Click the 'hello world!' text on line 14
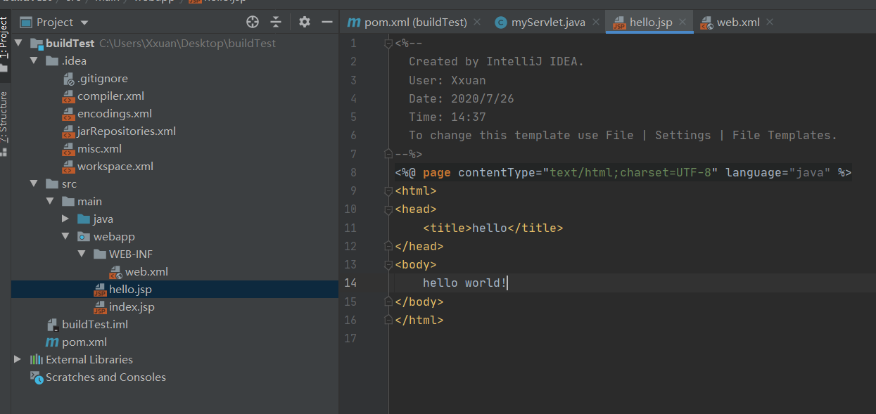Image resolution: width=876 pixels, height=414 pixels. pos(464,283)
